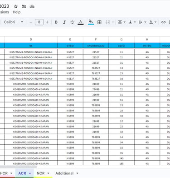Open the NCR tab dropdown arrow
170x178 pixels.
[x=48, y=173]
